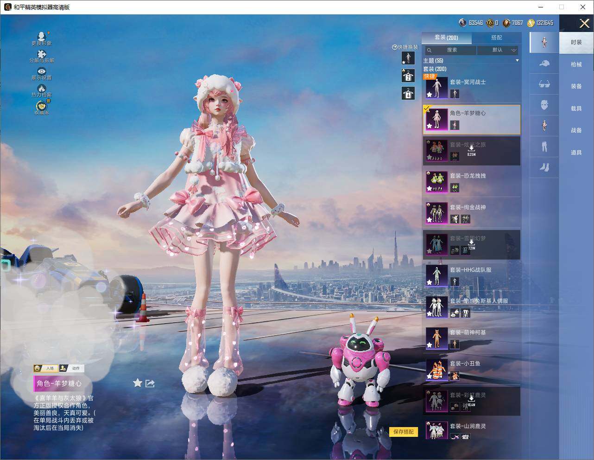Switch to the 入场 entrance tab

pos(45,368)
